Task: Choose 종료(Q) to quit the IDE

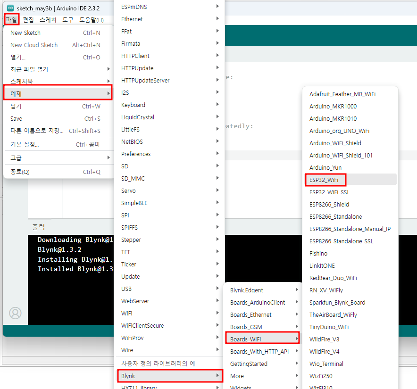Action: tap(58, 172)
